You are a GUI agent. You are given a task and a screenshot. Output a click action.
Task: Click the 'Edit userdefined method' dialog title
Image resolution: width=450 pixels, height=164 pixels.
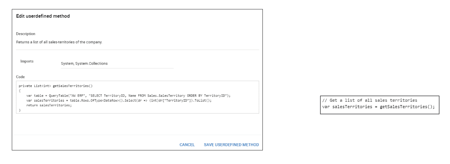(43, 16)
